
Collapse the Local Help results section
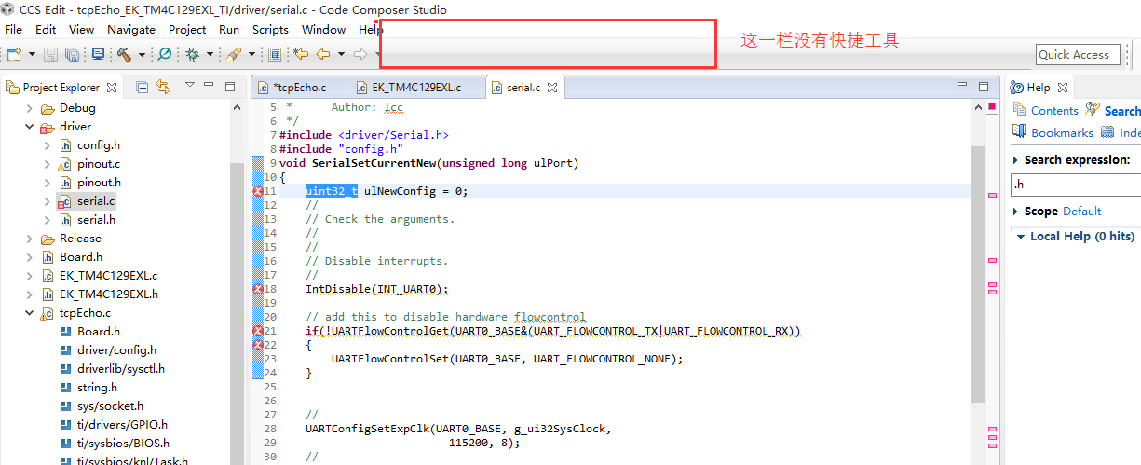[1019, 237]
